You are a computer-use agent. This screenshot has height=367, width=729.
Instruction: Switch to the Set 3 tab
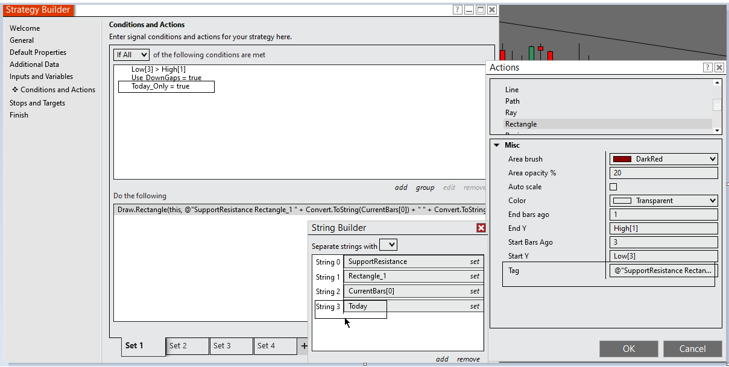click(232, 346)
